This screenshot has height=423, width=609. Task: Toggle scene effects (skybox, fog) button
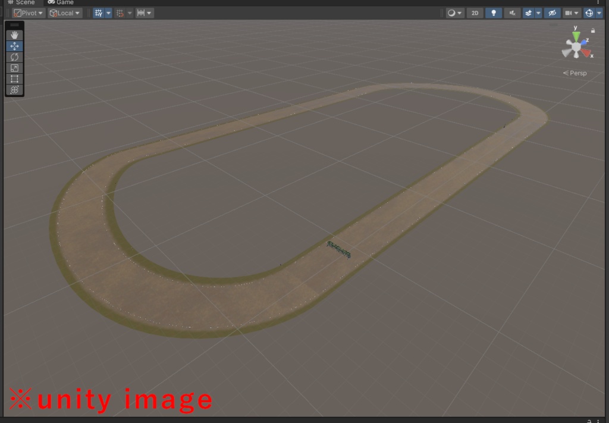528,13
